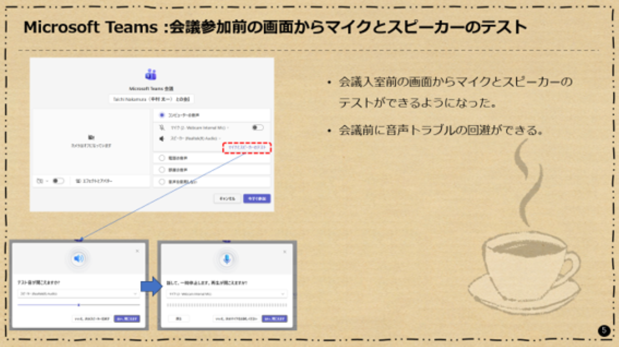The height and width of the screenshot is (347, 619).
Task: Click the background effects icon under the camera preview
Action: point(78,181)
